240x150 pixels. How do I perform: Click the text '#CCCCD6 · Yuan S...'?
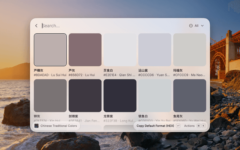click(154, 75)
